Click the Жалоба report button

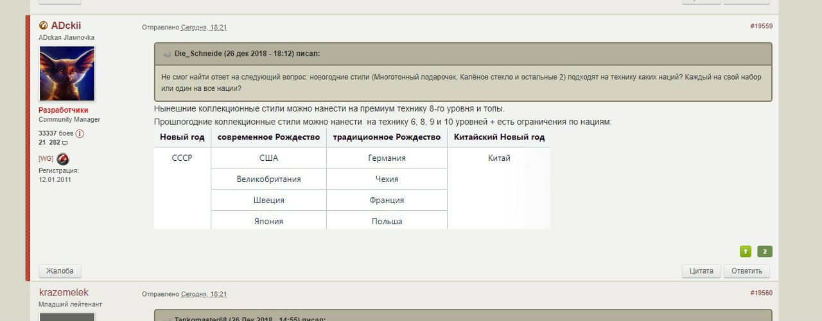coord(60,271)
